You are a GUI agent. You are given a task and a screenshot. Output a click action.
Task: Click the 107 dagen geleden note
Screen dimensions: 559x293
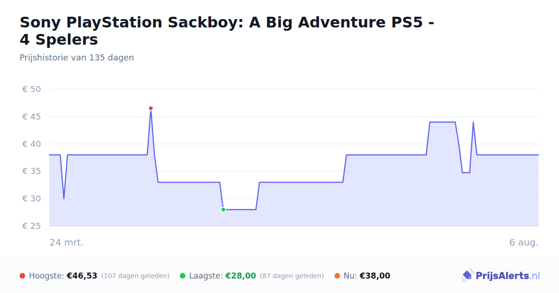[135, 276]
